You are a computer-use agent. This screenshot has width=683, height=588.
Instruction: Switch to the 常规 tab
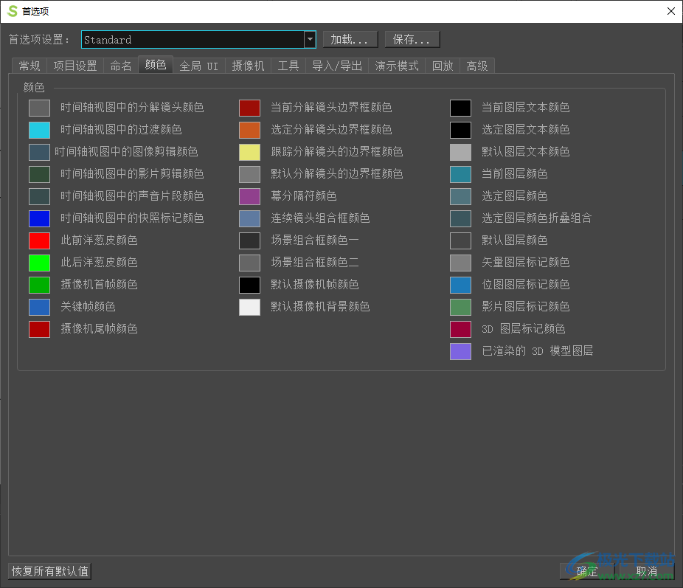coord(30,66)
